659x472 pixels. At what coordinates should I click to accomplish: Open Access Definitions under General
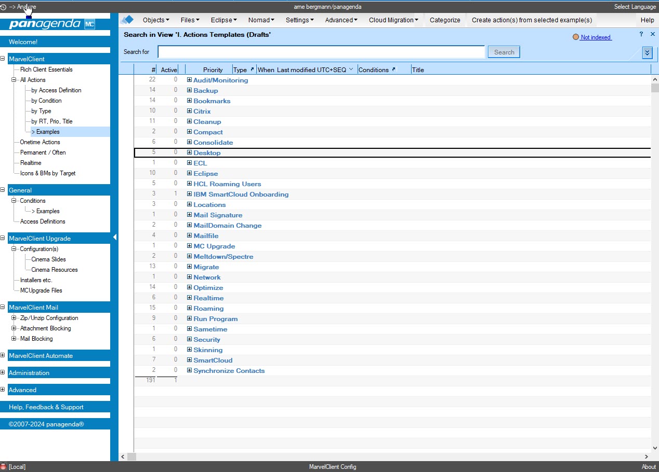pyautogui.click(x=43, y=221)
